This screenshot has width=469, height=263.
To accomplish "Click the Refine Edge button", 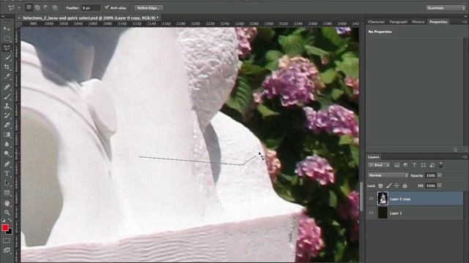I will click(148, 8).
